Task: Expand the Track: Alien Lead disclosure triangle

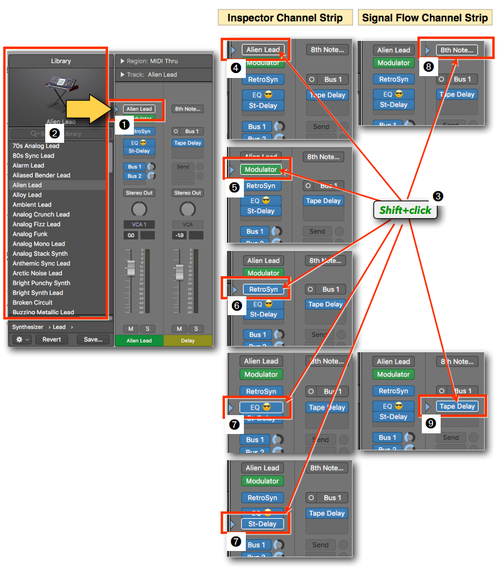Action: click(122, 74)
